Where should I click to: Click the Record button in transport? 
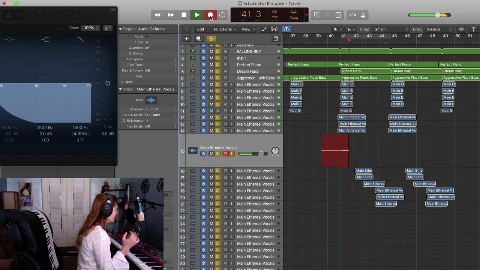pyautogui.click(x=210, y=15)
